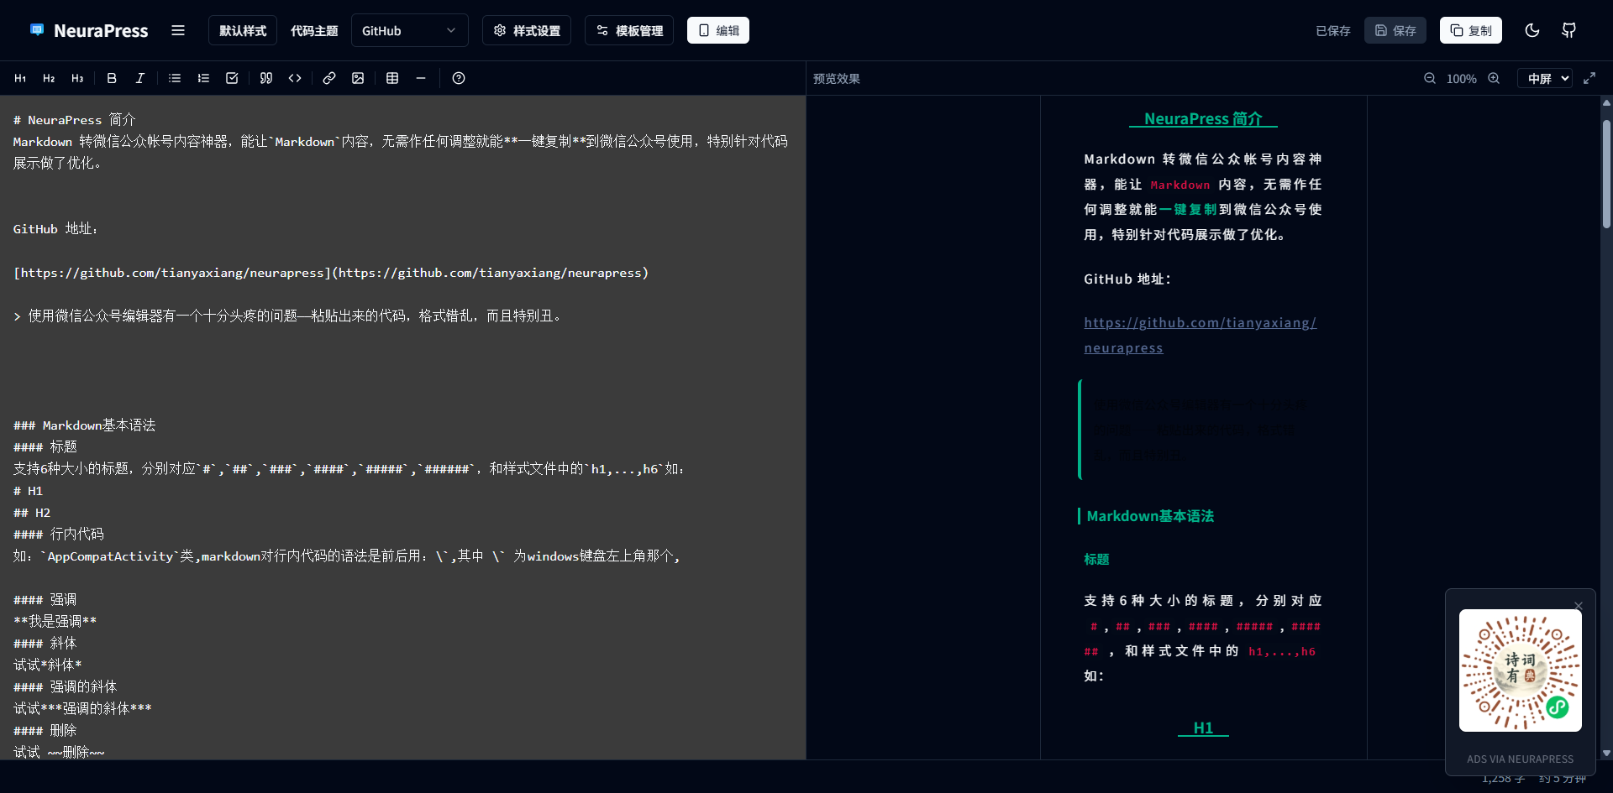
Task: Insert an image
Action: [358, 78]
